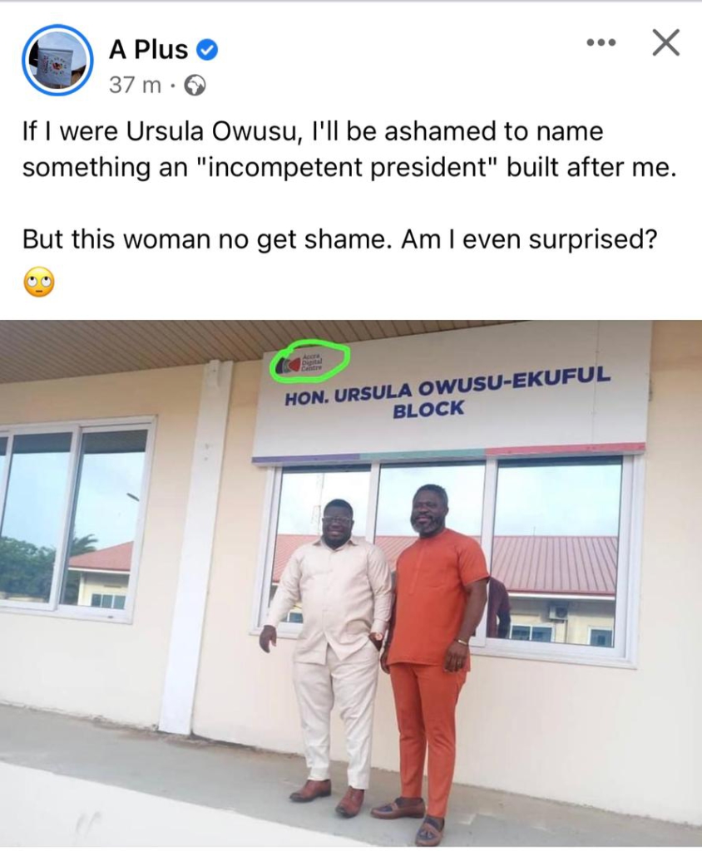Click the 37 m timestamp
Image resolution: width=702 pixels, height=851 pixels.
[x=135, y=86]
